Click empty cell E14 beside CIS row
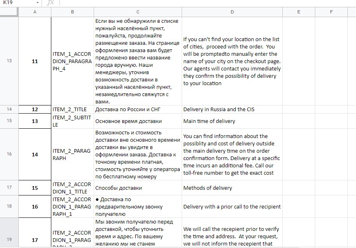The width and height of the screenshot is (356, 248). [299, 110]
